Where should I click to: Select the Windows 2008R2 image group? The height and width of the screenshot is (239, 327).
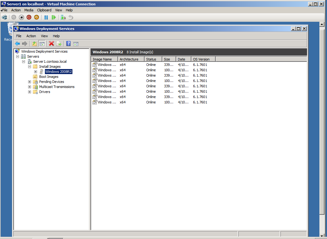tap(59, 72)
